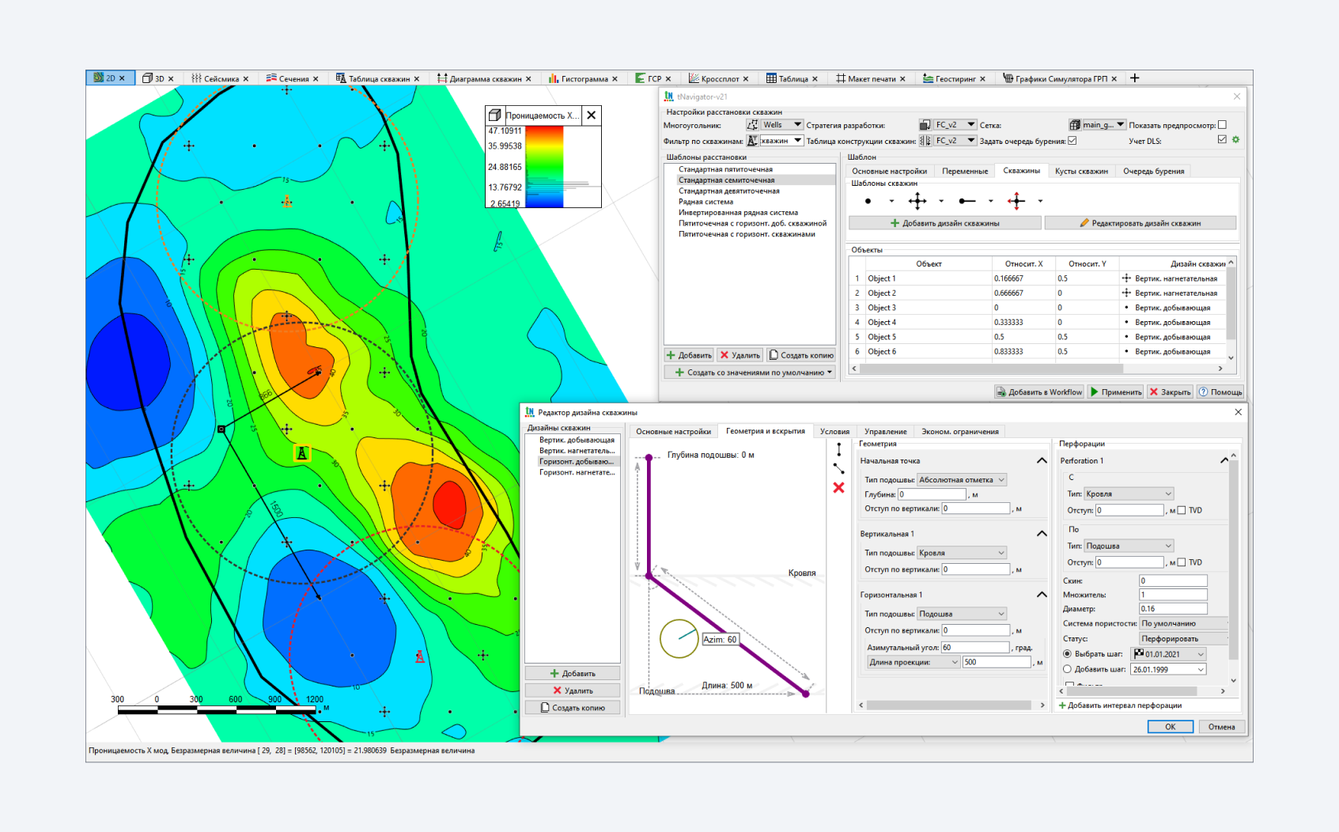
Task: Click the strategy icon beside Стратегия разработки
Action: coord(925,125)
